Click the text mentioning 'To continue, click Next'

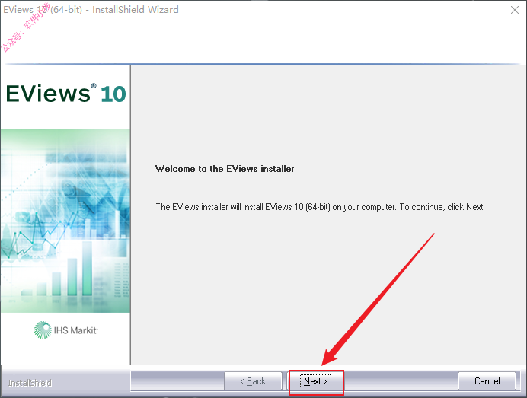(321, 207)
